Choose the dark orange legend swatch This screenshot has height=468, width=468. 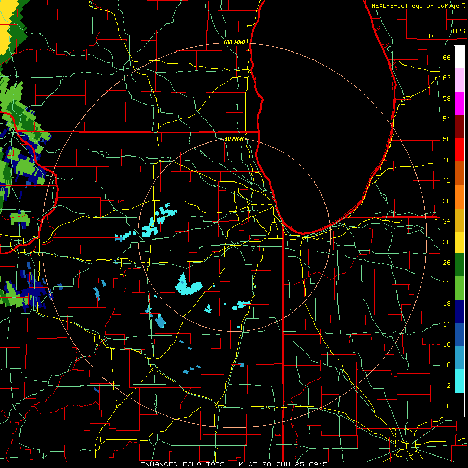(459, 173)
